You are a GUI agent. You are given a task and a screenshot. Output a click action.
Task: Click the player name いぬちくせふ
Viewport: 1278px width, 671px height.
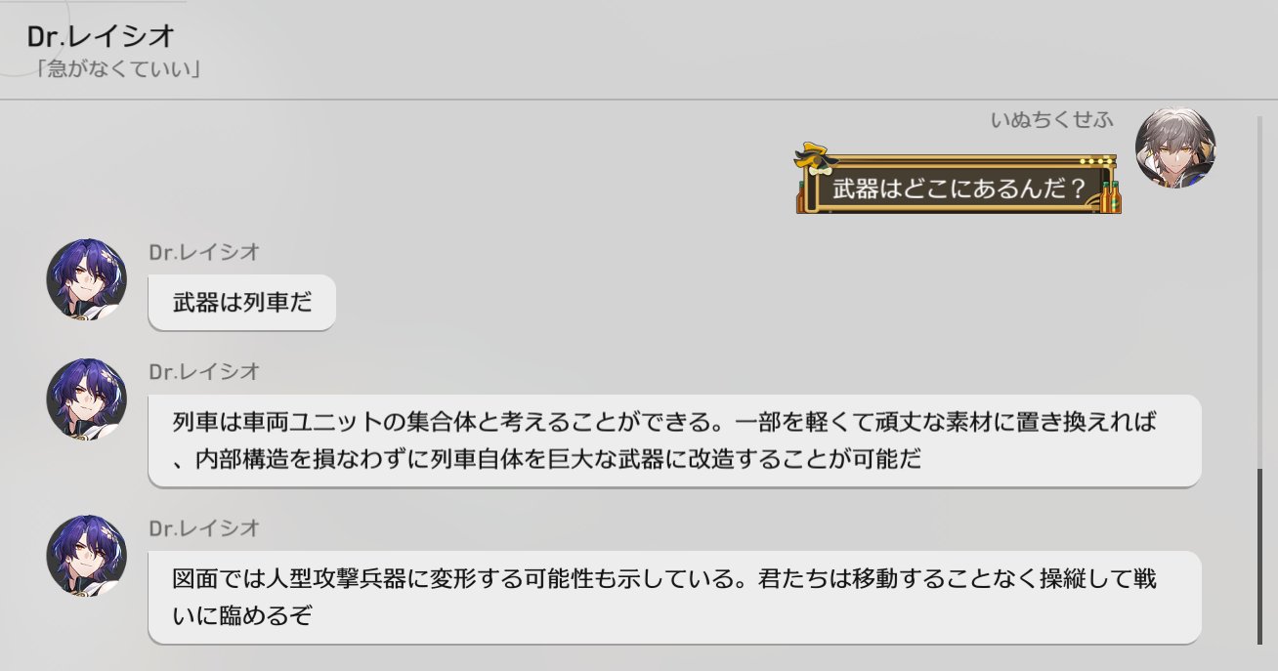[x=1052, y=120]
